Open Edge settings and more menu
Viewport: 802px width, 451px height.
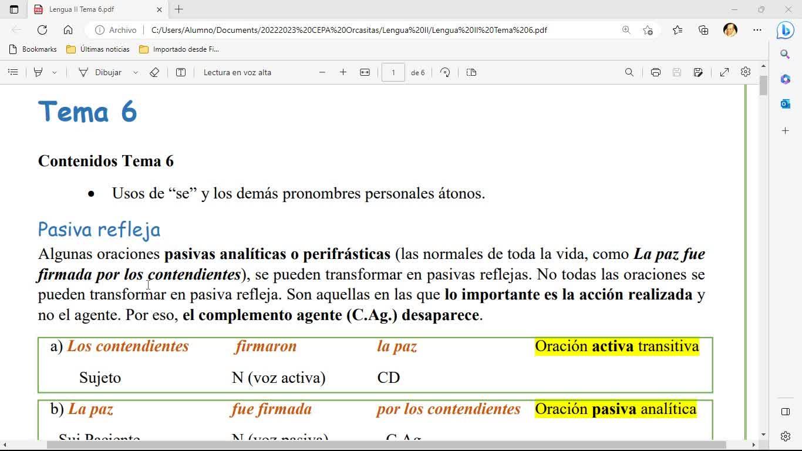[x=757, y=30]
